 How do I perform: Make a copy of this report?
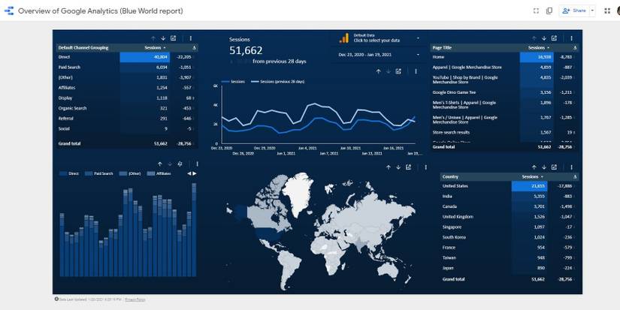[x=549, y=11]
